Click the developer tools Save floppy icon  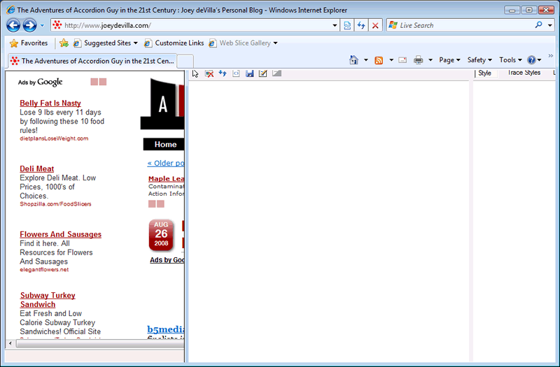[x=250, y=73]
